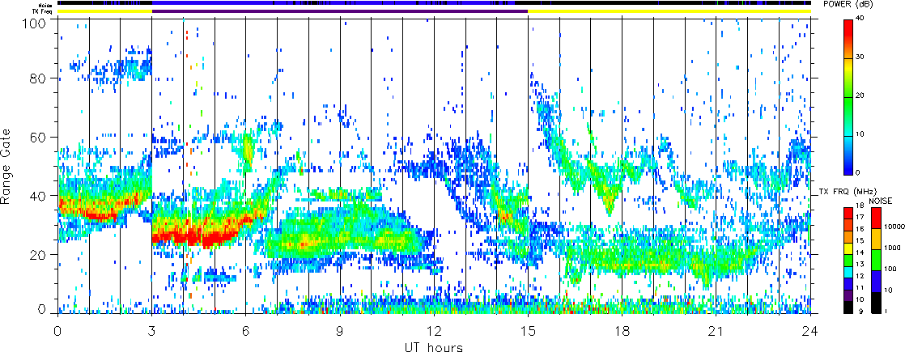Click the purple section of TX Freq strip
Viewport: 905px width, 352px height.
click(x=340, y=11)
